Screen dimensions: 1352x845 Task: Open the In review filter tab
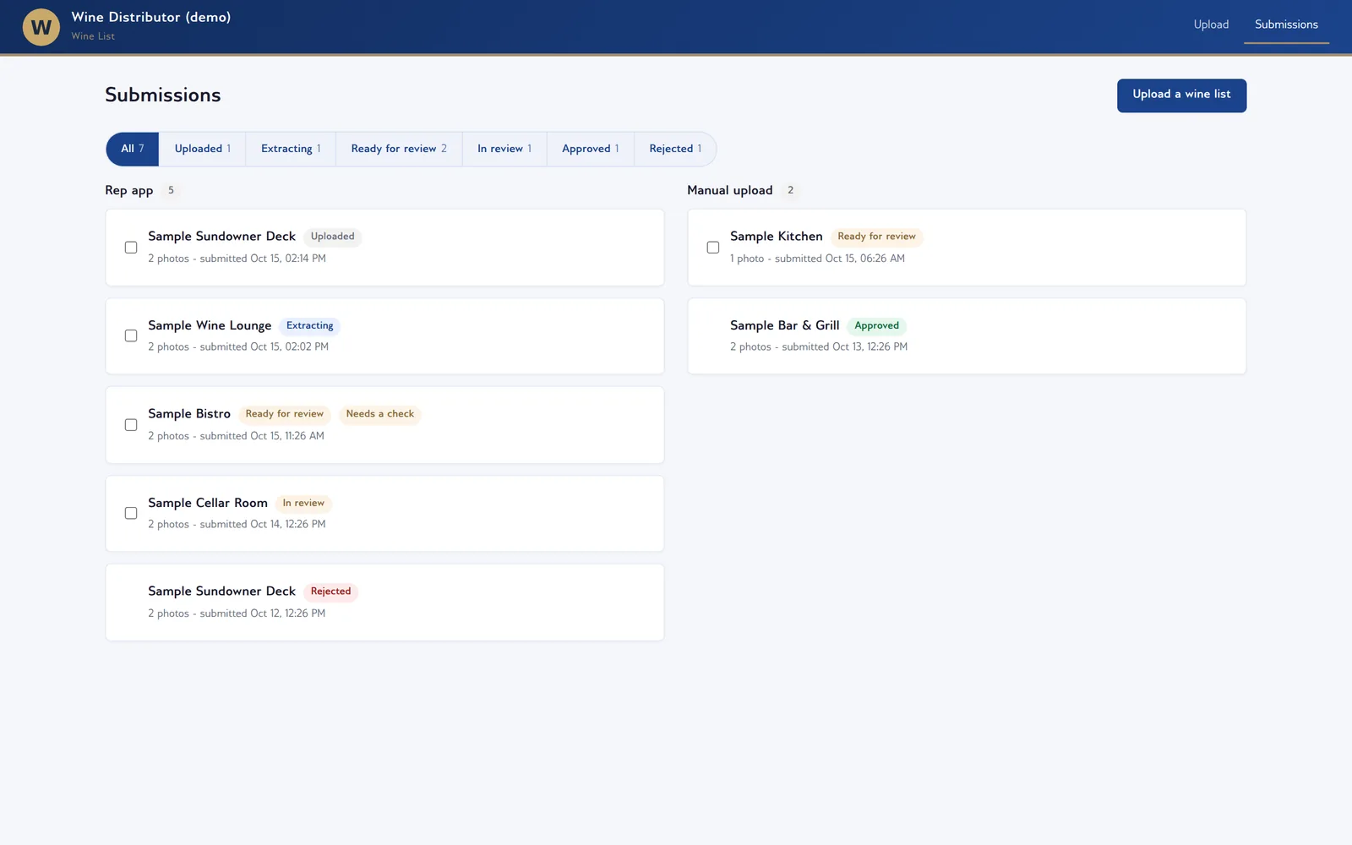[x=504, y=149]
